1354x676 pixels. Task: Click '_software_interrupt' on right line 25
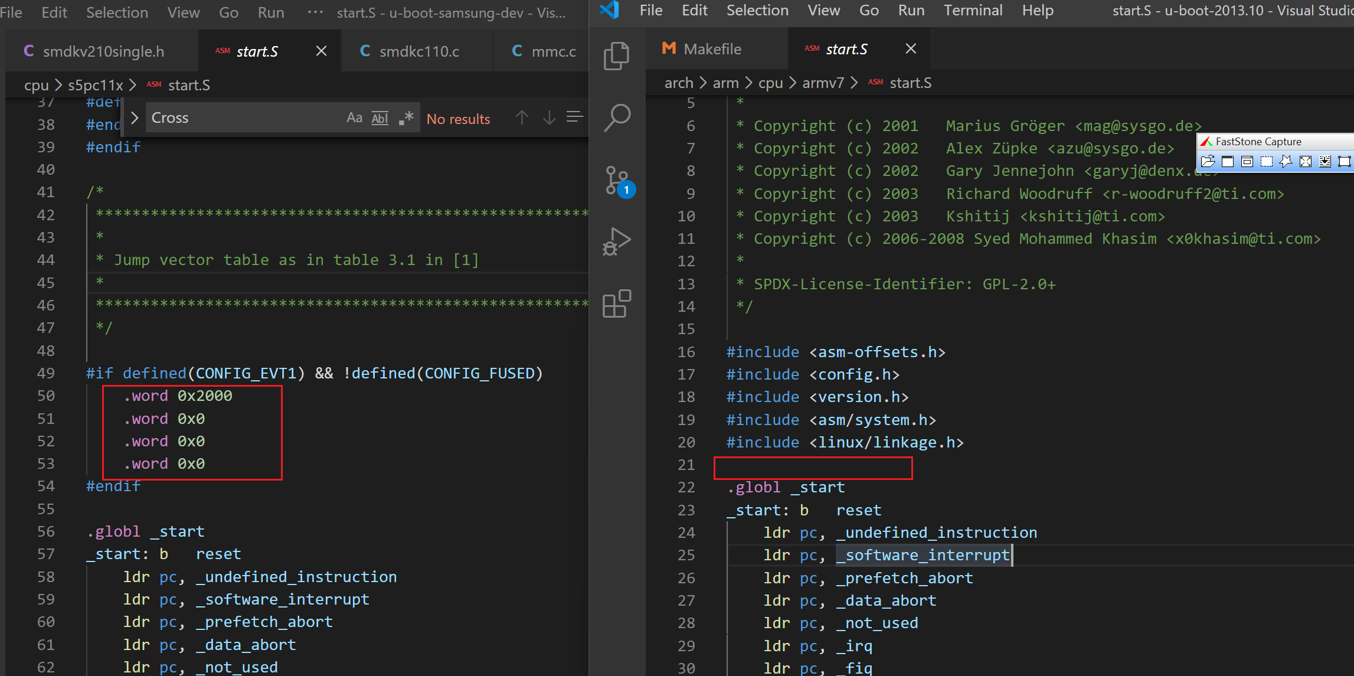pos(923,555)
